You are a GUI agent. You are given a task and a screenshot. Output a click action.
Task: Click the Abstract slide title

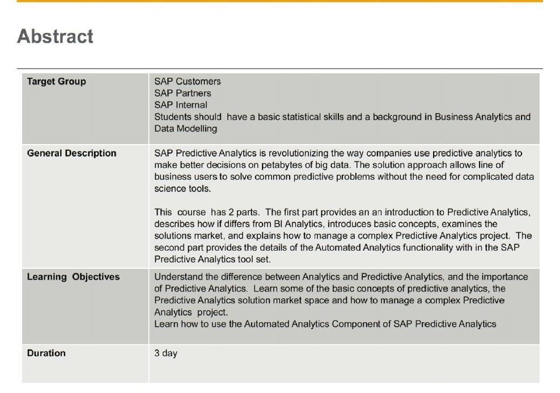(x=55, y=36)
